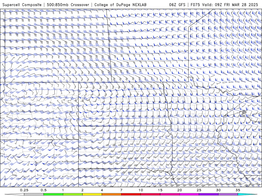The height and width of the screenshot is (196, 262).
Task: Click the 'College of DuPage NEXLAB' text
Action: (120, 5)
